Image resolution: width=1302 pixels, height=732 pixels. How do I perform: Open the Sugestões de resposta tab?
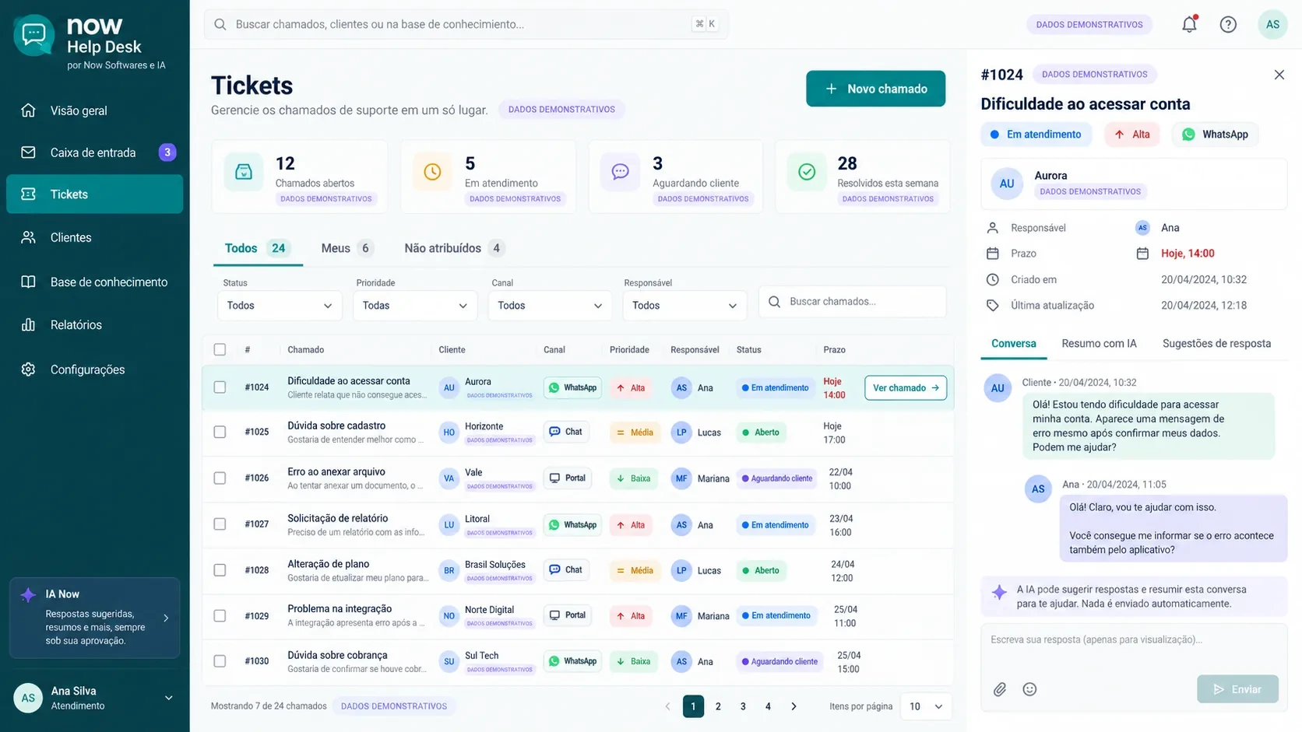point(1216,344)
